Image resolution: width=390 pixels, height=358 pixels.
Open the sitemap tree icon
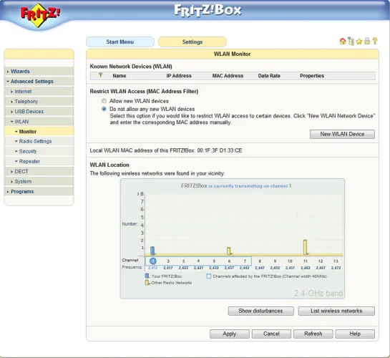351,41
